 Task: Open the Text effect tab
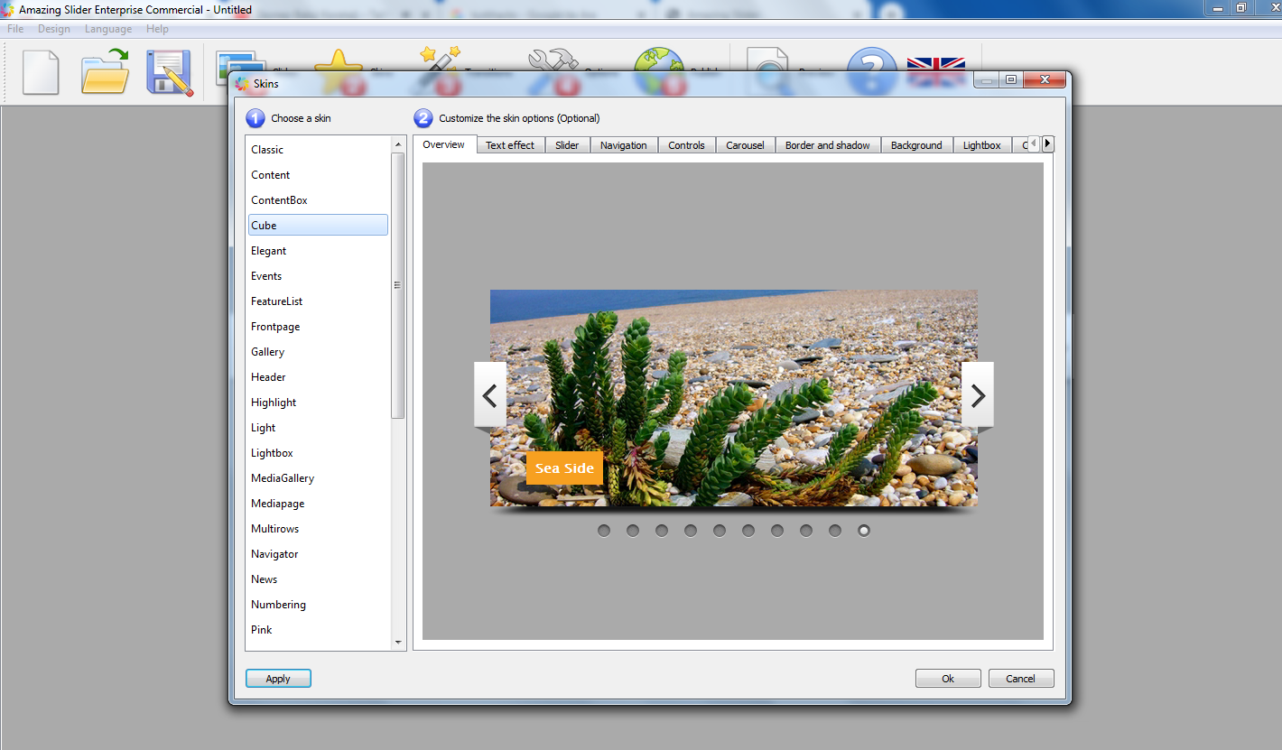510,145
